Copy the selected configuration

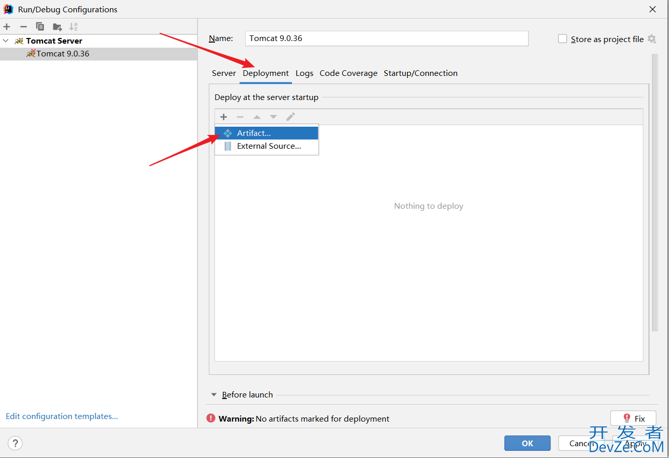click(x=40, y=27)
